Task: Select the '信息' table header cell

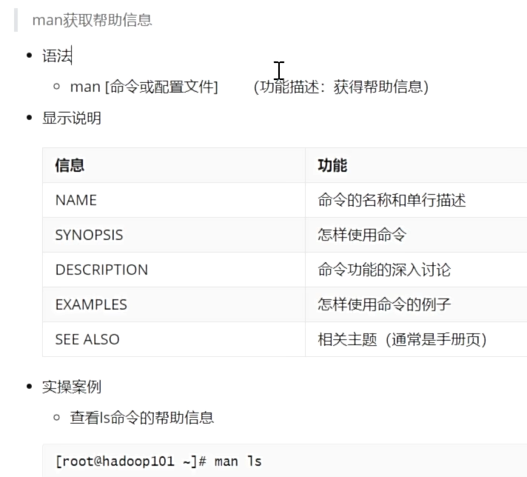Action: [x=174, y=165]
